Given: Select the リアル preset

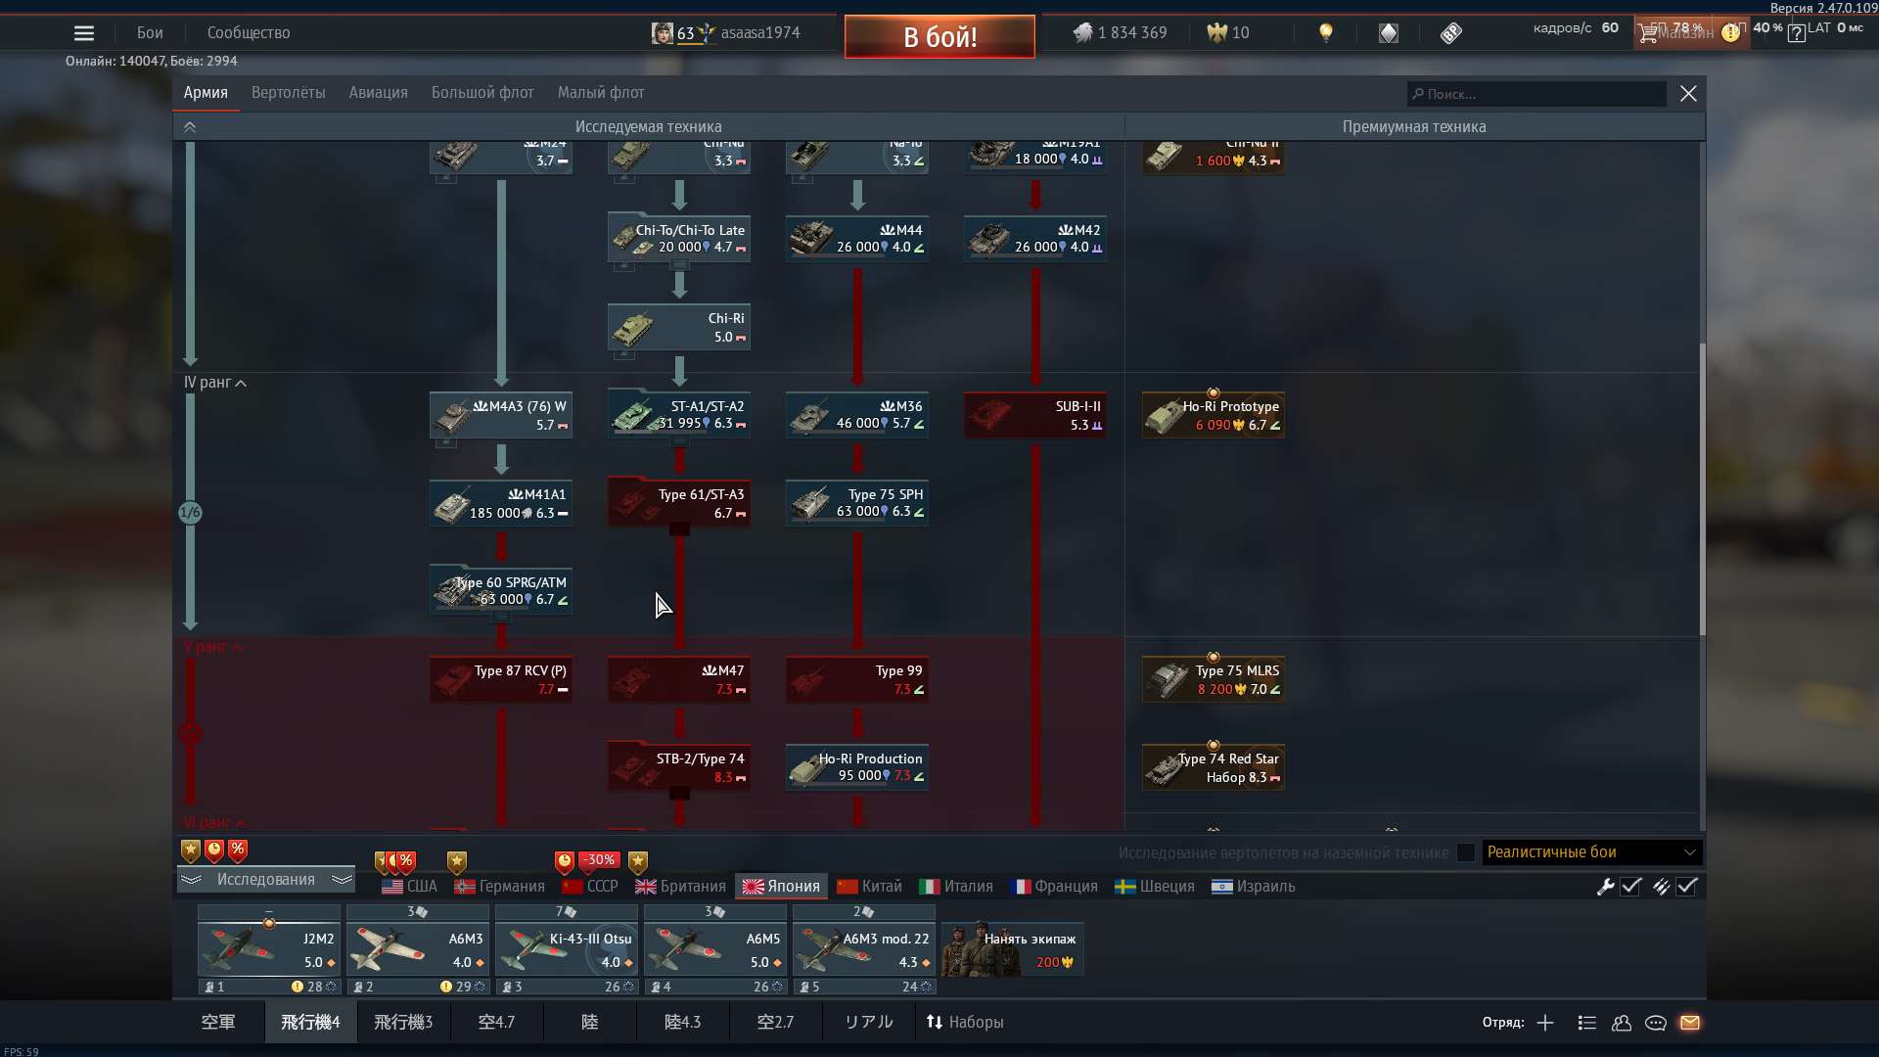Looking at the screenshot, I should tap(868, 1023).
